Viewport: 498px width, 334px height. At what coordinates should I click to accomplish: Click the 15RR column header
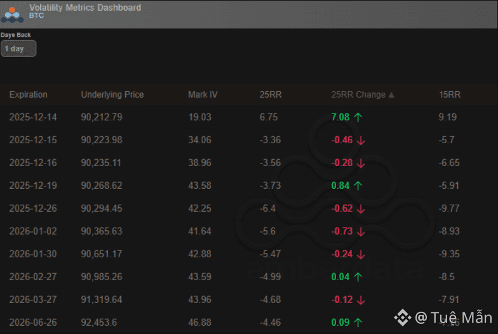(x=449, y=94)
